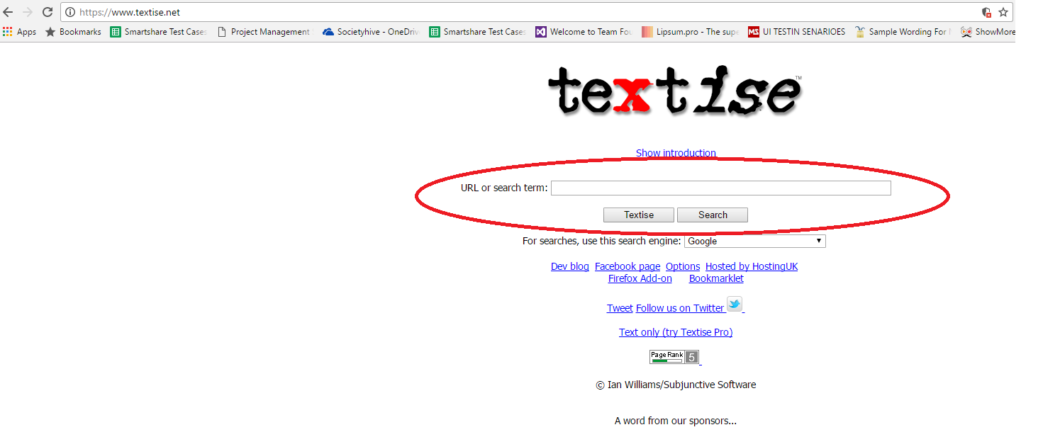Click the Follow us on Twitter link
The height and width of the screenshot is (437, 1043).
point(680,308)
